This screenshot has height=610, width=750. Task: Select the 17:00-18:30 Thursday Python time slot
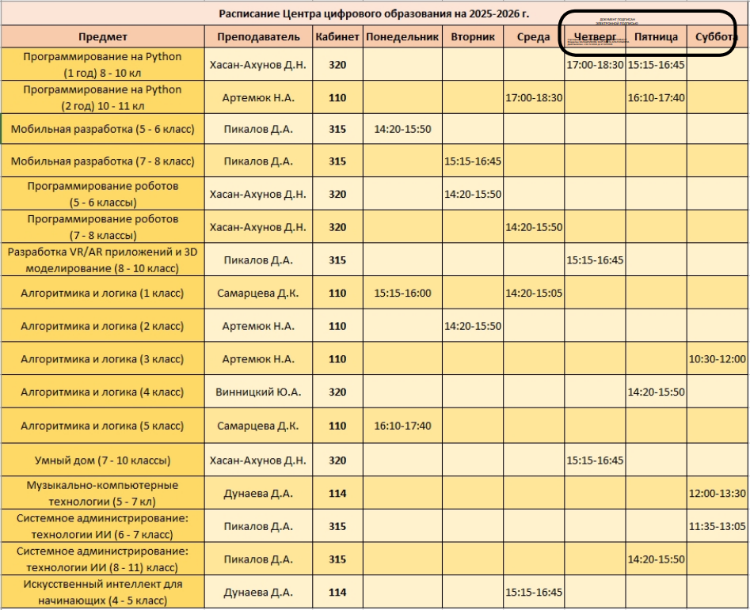[593, 63]
